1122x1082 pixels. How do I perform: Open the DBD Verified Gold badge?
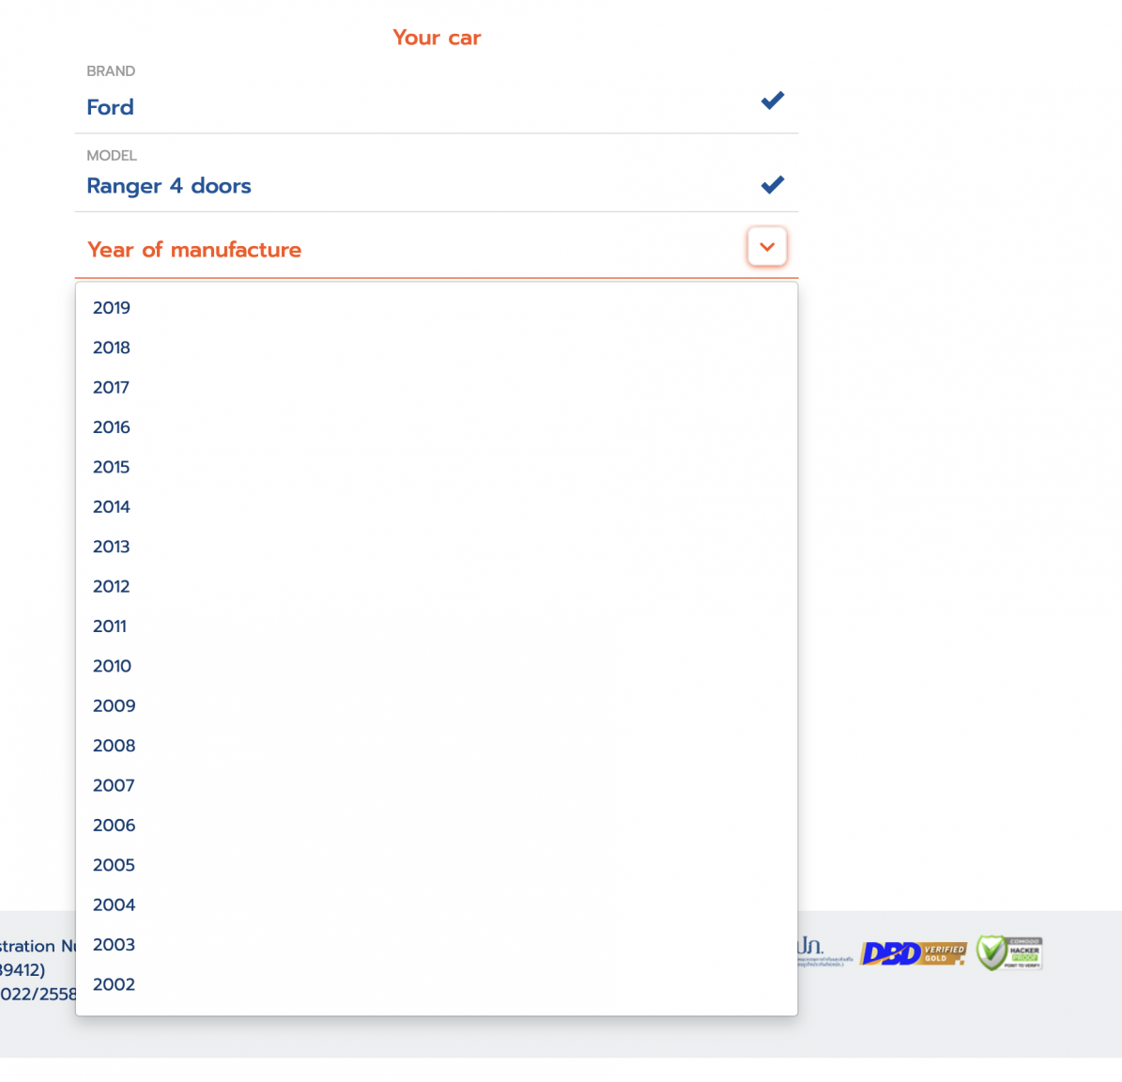pos(913,953)
